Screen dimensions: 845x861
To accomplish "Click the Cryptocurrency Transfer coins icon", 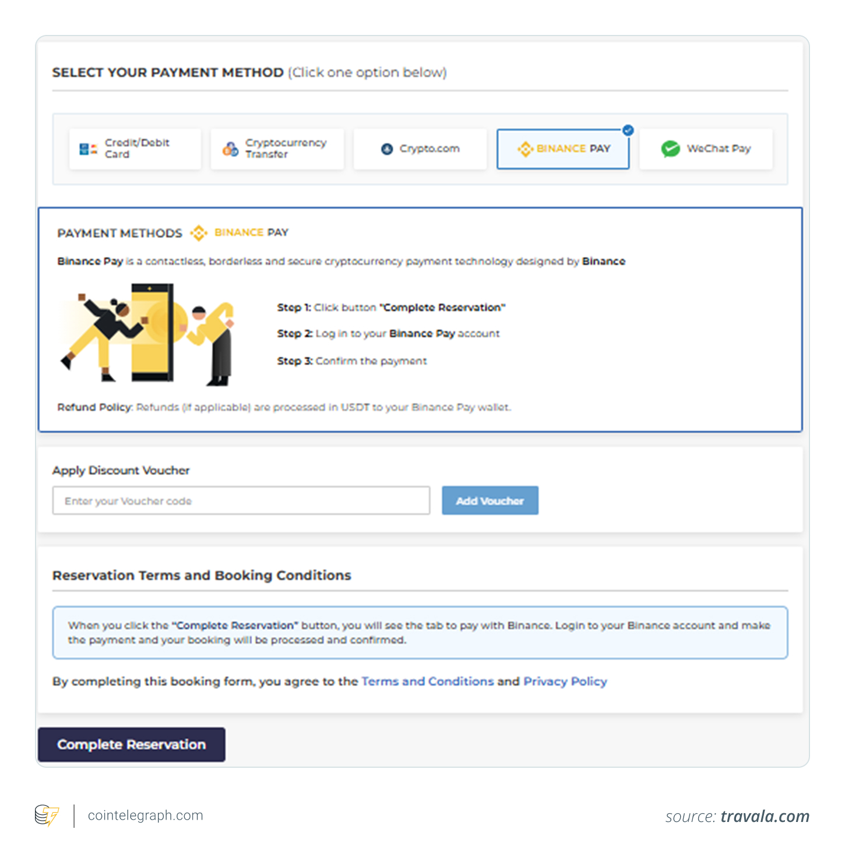I will tap(230, 149).
